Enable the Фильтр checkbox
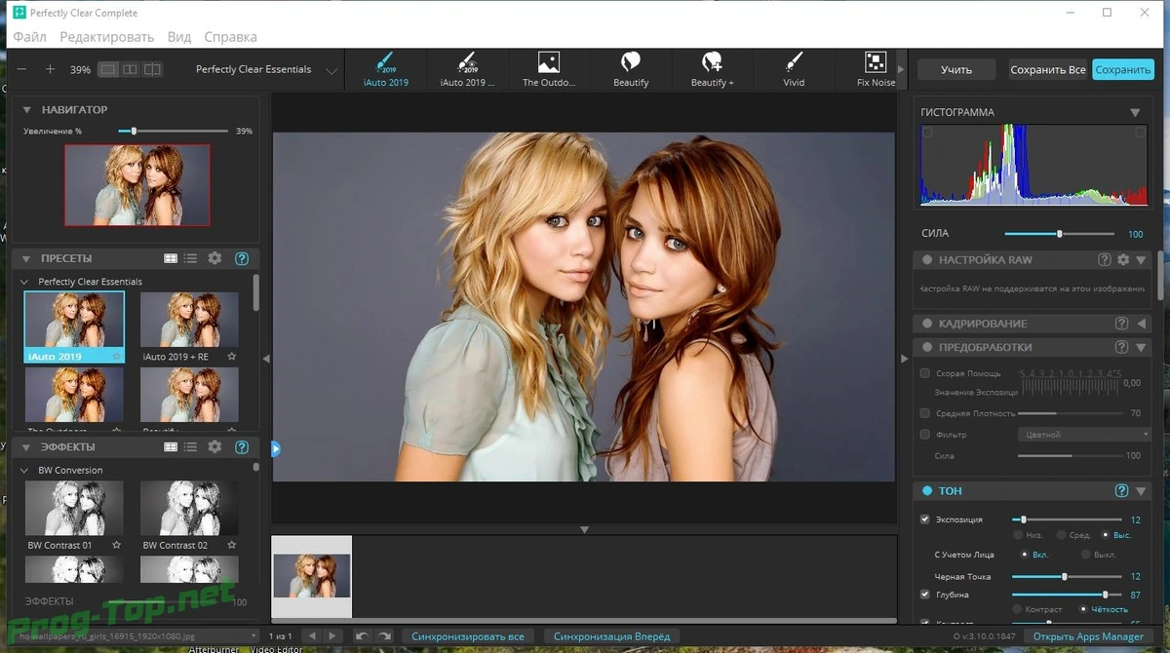 click(x=925, y=434)
